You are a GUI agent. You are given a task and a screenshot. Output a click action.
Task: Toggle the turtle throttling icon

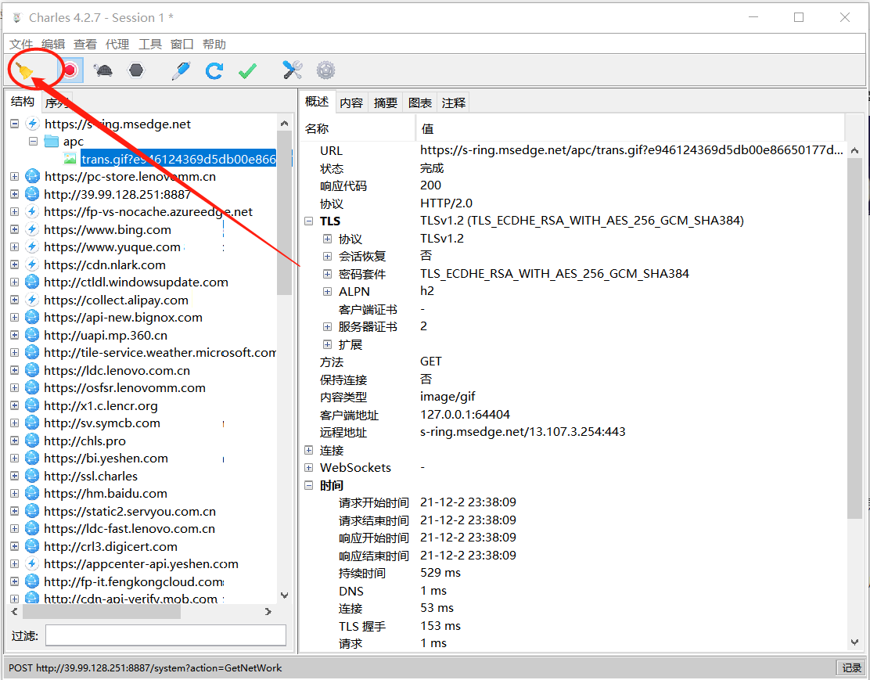pos(102,70)
